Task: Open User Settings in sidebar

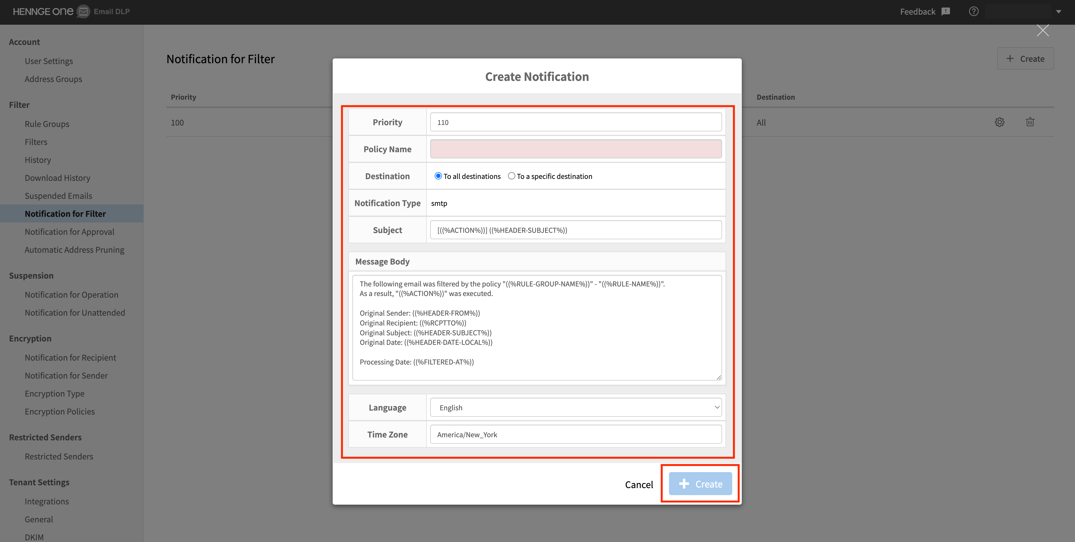Action: pyautogui.click(x=49, y=61)
